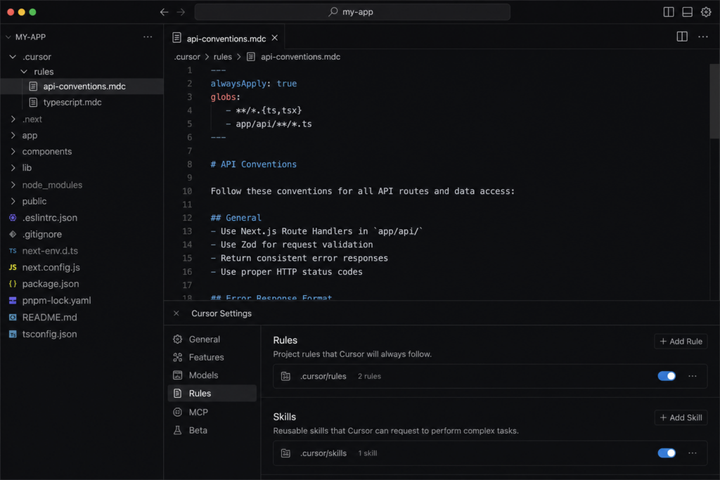The image size is (720, 480).
Task: Click the magnifier icon in search bar
Action: 333,12
